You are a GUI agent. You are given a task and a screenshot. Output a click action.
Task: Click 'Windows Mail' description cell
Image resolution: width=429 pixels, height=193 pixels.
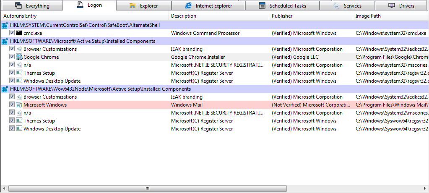pyautogui.click(x=187, y=105)
